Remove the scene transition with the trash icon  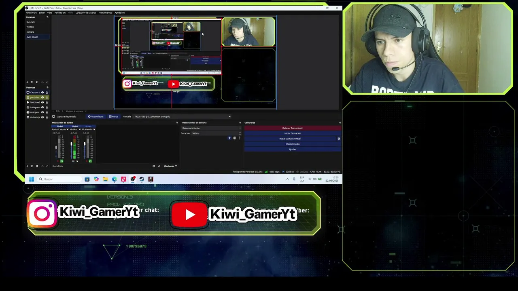234,138
